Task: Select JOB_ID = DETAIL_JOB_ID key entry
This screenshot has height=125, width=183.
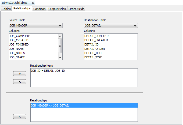Action: 48,71
